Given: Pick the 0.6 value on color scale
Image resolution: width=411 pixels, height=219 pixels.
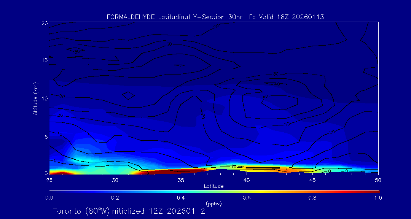Looking at the screenshot, I should [x=247, y=198].
